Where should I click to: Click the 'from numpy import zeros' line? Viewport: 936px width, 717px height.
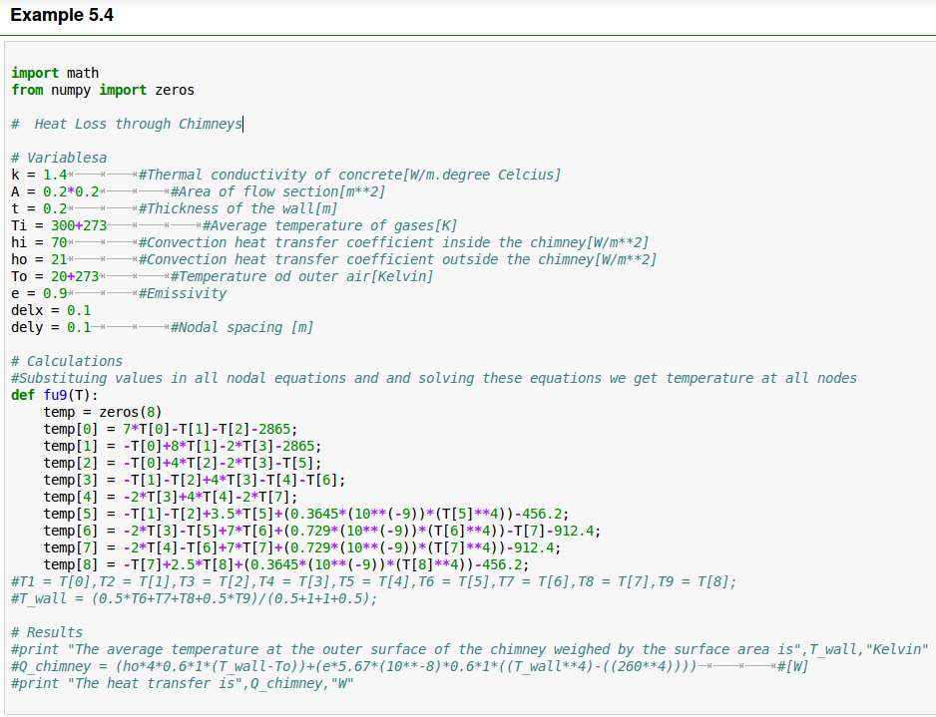103,90
